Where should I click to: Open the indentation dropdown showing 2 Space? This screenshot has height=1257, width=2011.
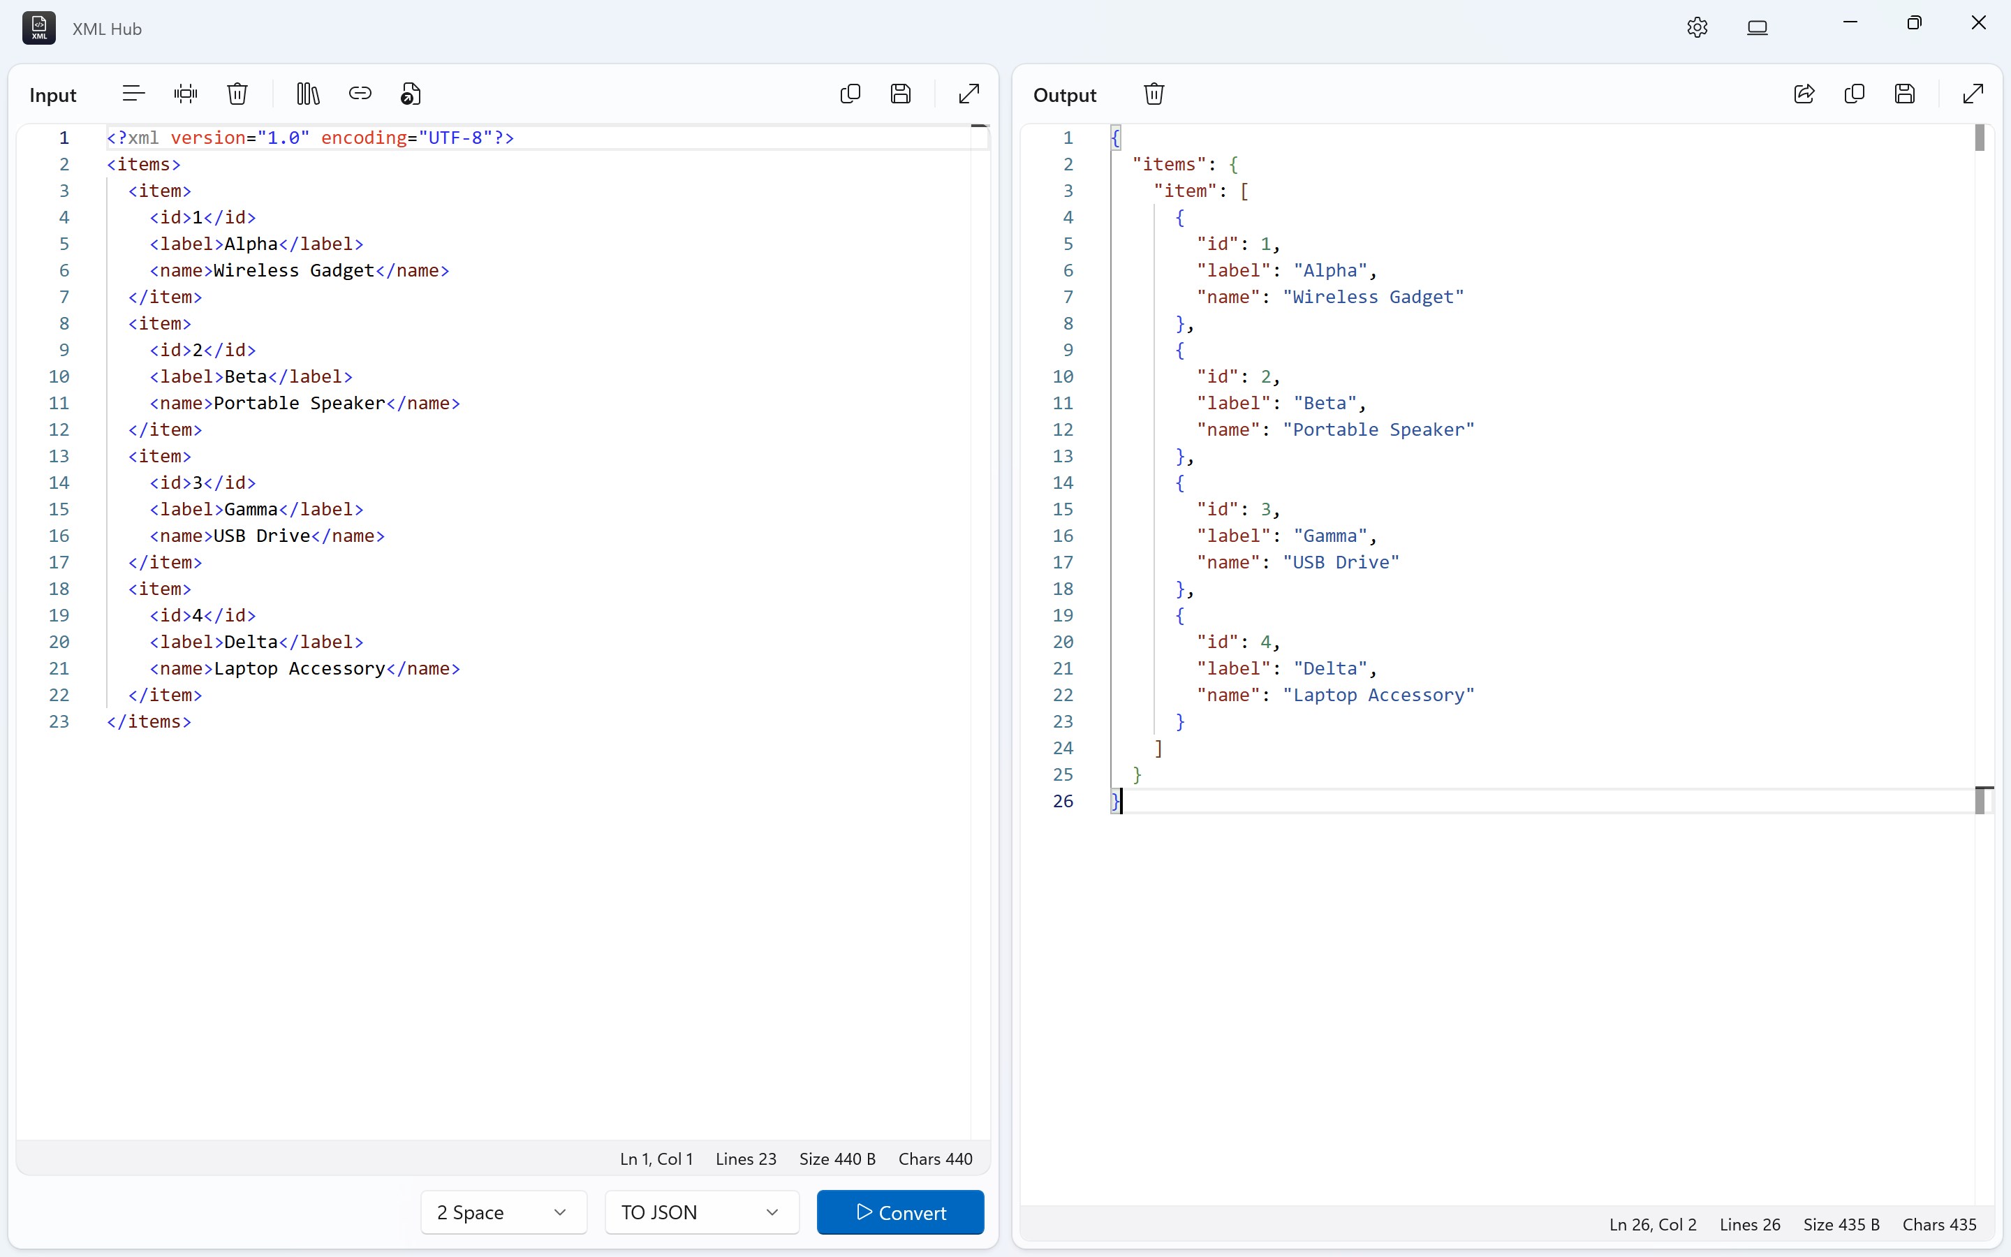coord(502,1212)
